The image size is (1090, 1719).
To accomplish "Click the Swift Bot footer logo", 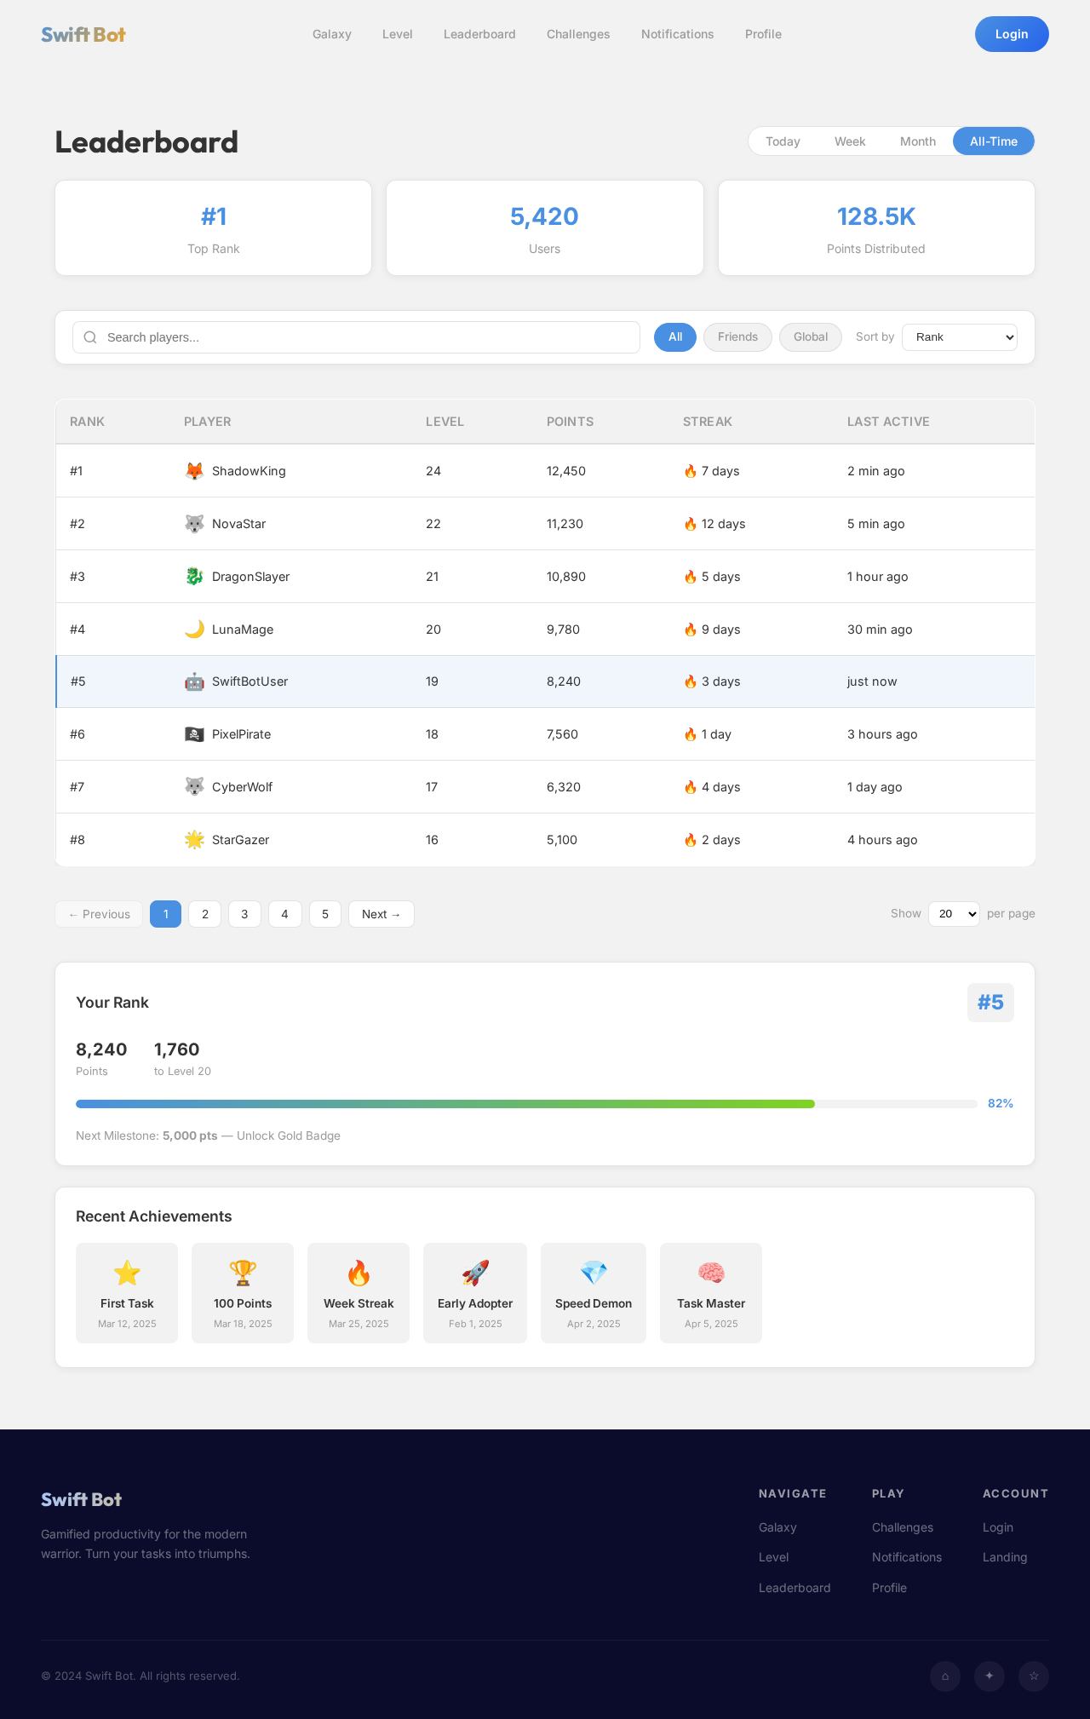I will point(82,1499).
